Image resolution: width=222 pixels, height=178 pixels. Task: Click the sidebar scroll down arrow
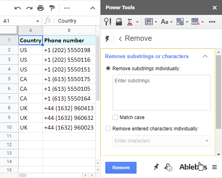click(218, 155)
